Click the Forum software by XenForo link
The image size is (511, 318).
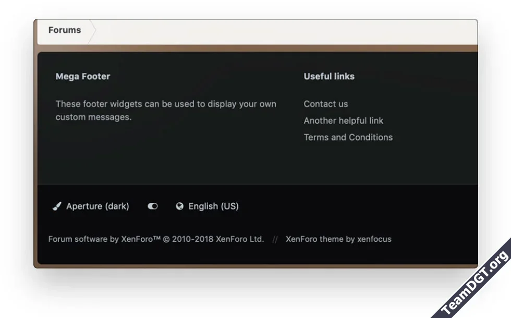(104, 239)
